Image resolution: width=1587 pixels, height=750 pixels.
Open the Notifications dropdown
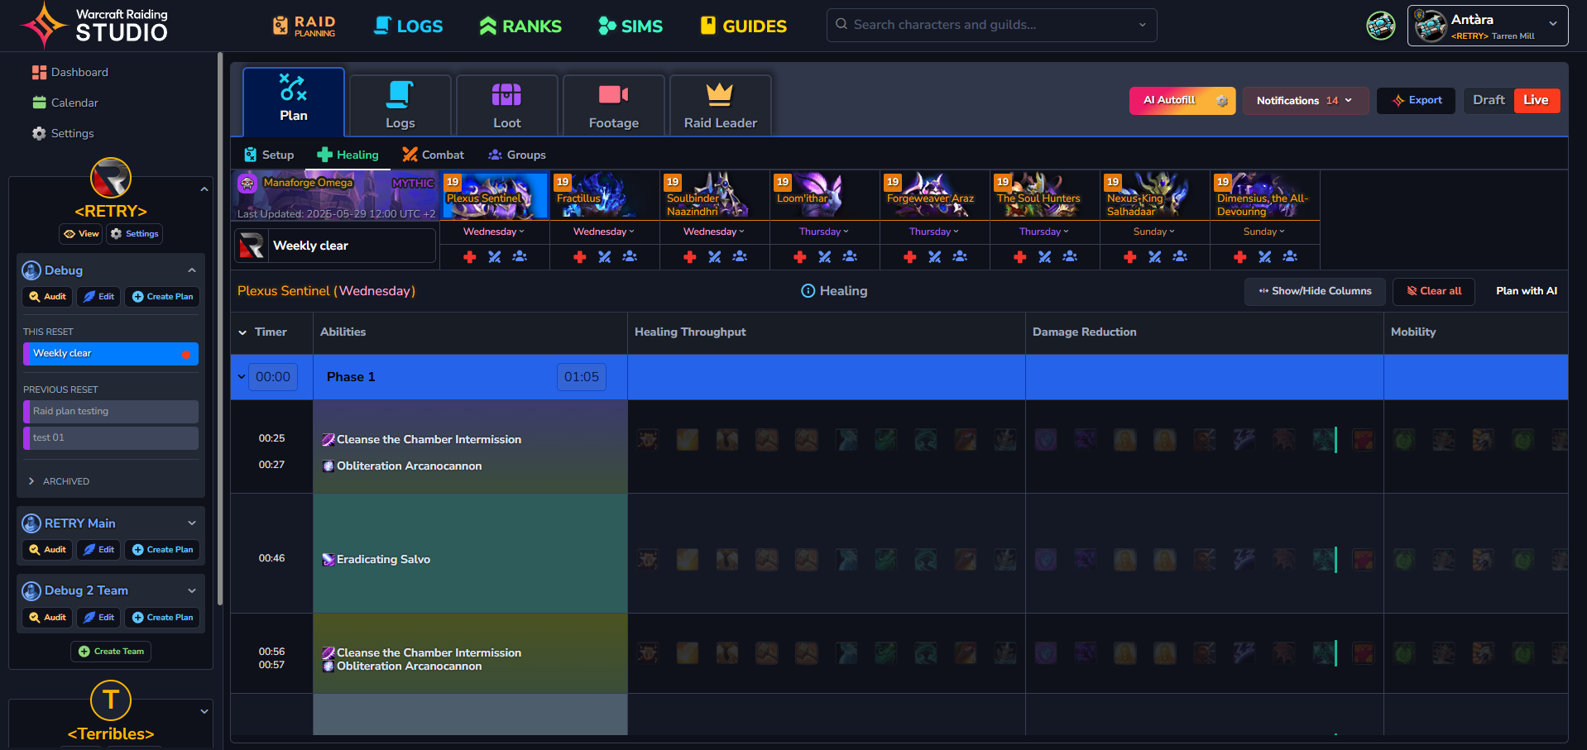tap(1304, 101)
